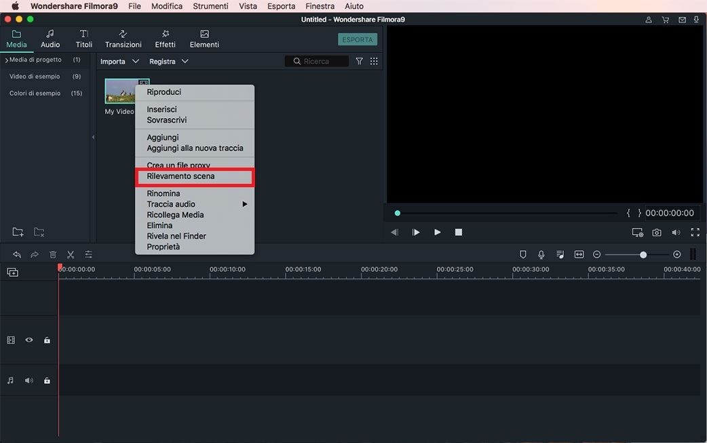Zoom in timeline with plus icon
The width and height of the screenshot is (707, 443).
(676, 254)
